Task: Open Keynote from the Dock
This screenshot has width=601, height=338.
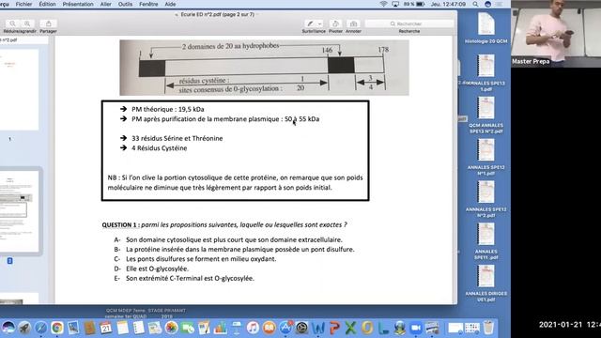Action: point(237,328)
